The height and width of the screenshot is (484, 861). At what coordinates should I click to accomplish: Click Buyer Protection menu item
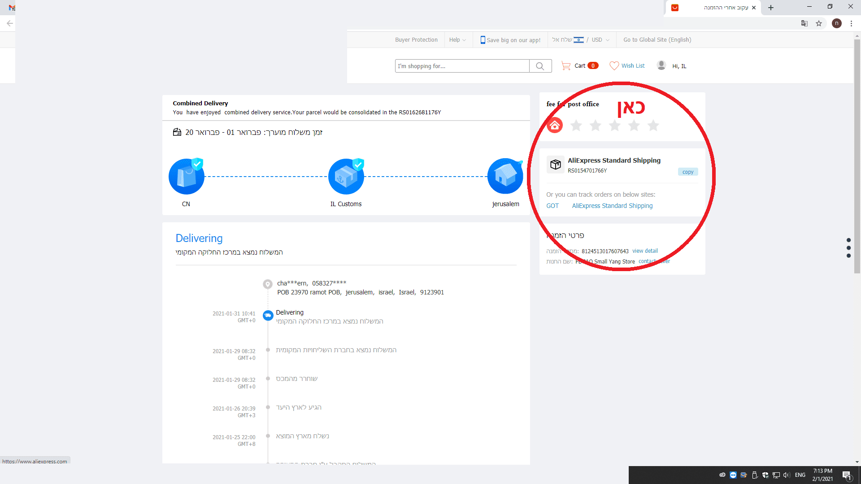point(416,40)
